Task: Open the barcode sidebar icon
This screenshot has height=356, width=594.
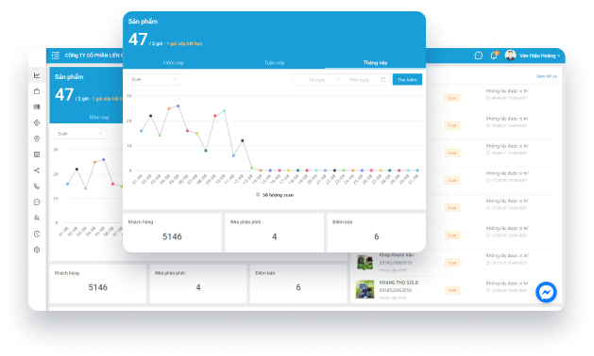Action: pyautogui.click(x=37, y=107)
